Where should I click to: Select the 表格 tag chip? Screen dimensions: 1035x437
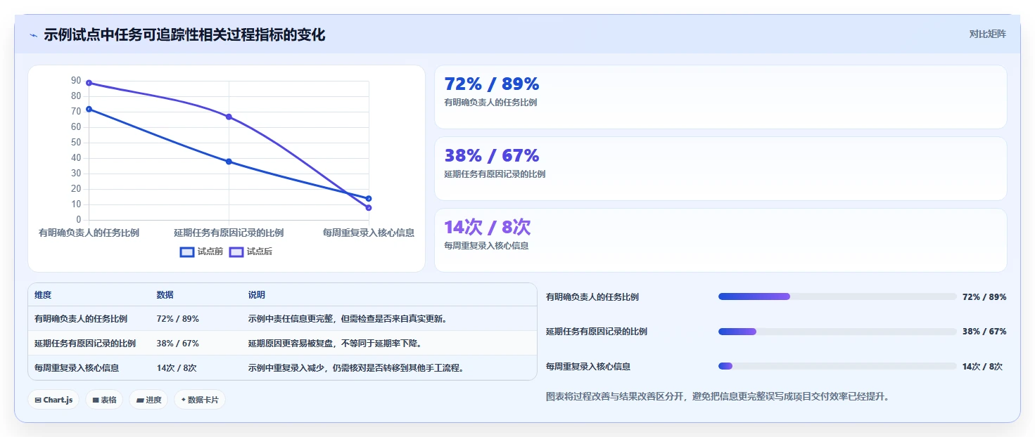[x=104, y=400]
